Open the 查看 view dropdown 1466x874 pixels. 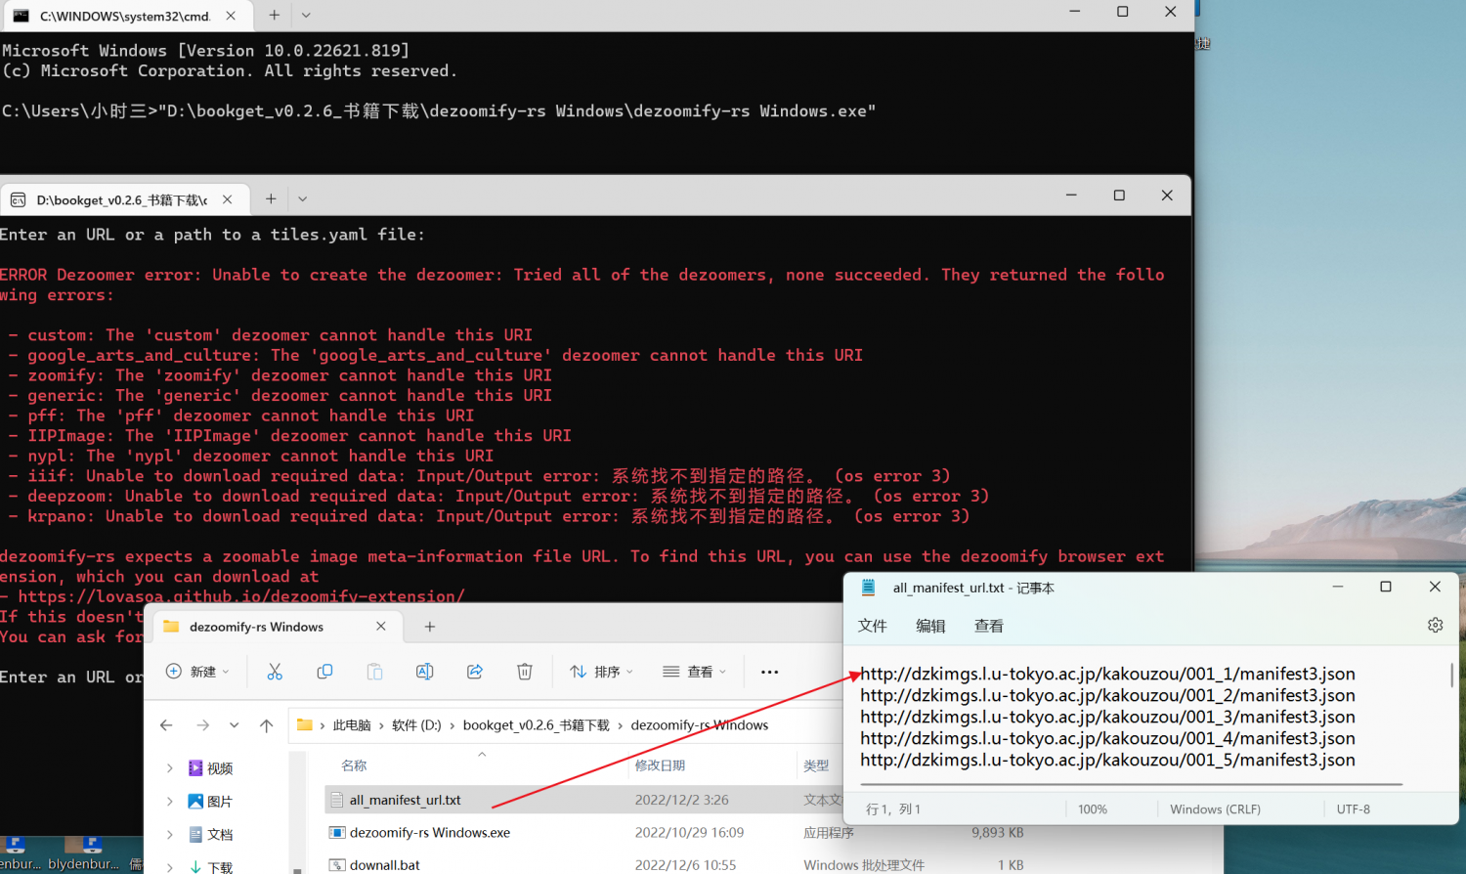695,672
